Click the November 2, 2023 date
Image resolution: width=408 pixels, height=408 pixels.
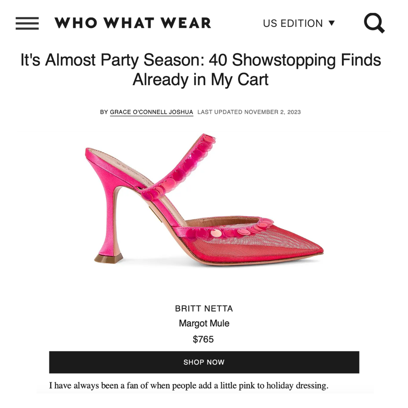pos(272,112)
